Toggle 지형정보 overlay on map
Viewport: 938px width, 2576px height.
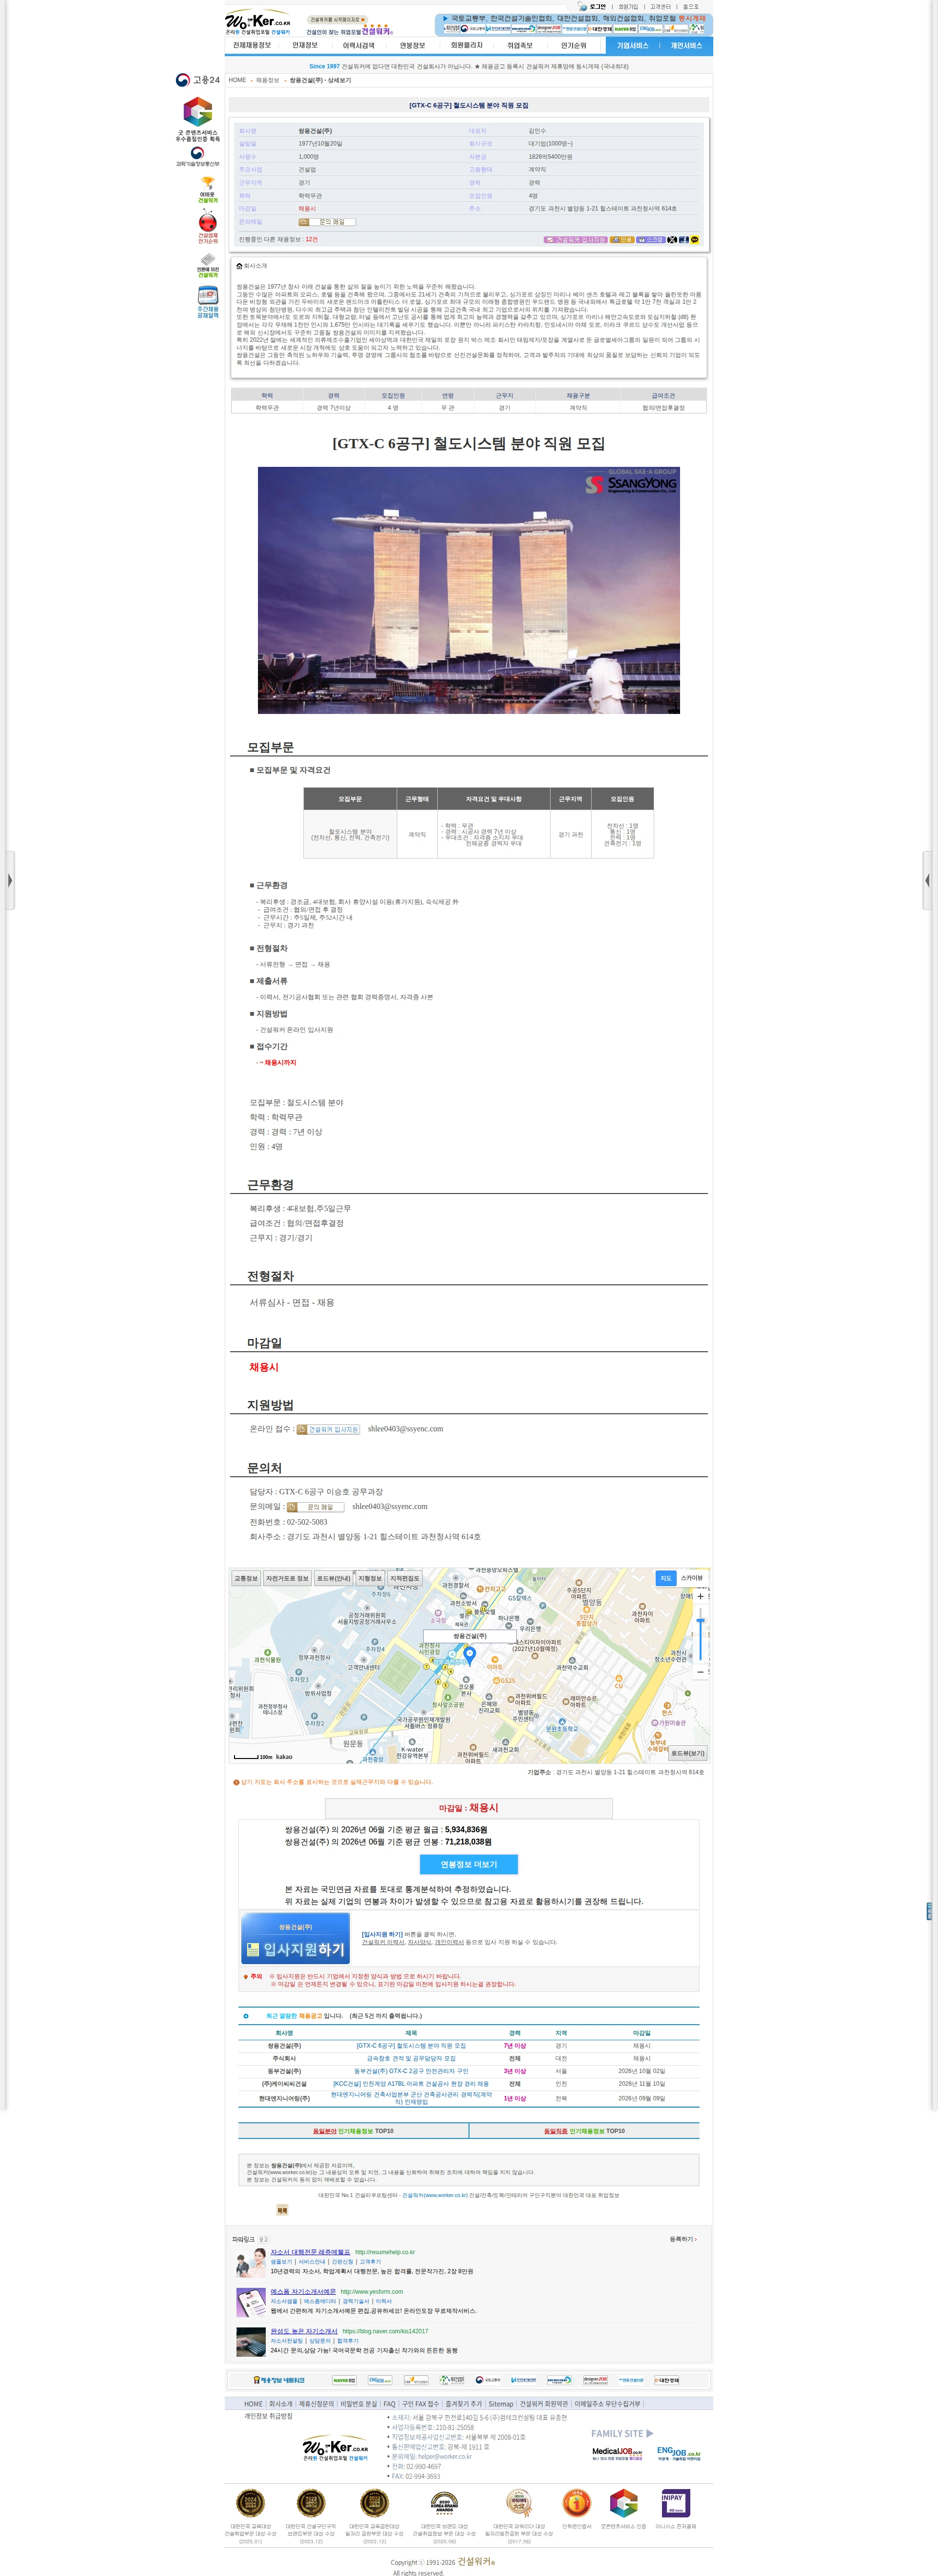[370, 1578]
